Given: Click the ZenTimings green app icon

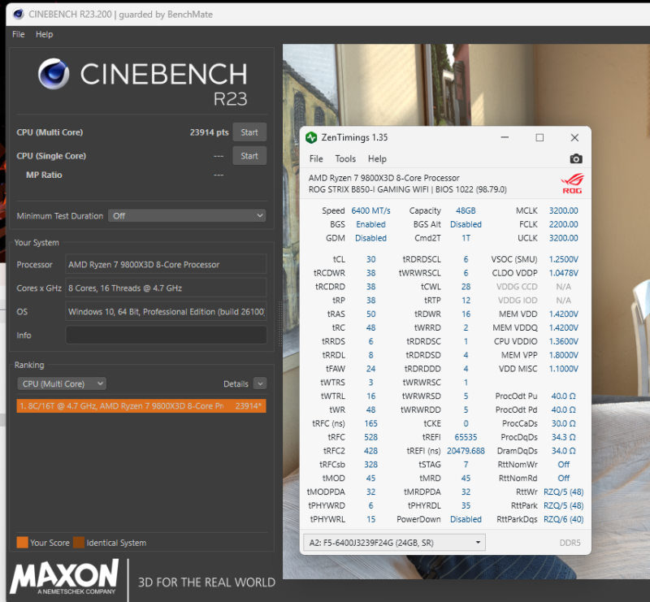Looking at the screenshot, I should [311, 137].
